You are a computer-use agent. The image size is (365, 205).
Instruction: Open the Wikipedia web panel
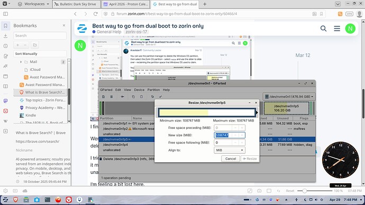pyautogui.click(x=6, y=121)
